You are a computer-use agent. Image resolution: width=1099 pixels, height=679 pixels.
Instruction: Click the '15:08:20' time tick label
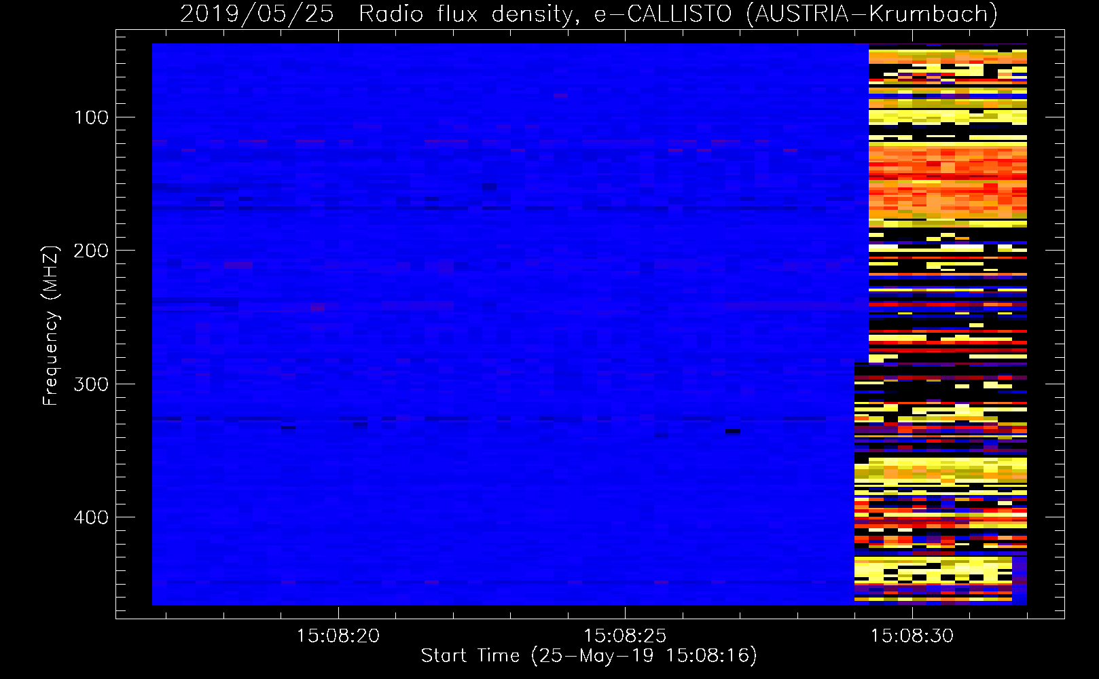click(x=338, y=636)
